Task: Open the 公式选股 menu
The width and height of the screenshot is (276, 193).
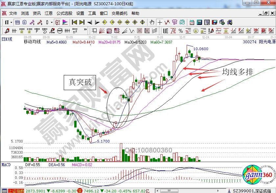Action: pyautogui.click(x=64, y=13)
